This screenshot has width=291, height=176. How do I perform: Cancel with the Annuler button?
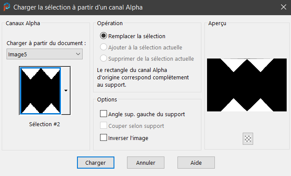point(146,163)
